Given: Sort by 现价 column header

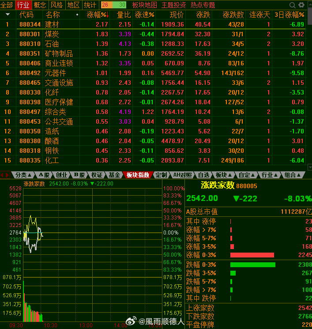Looking at the screenshot, I should tap(177, 15).
